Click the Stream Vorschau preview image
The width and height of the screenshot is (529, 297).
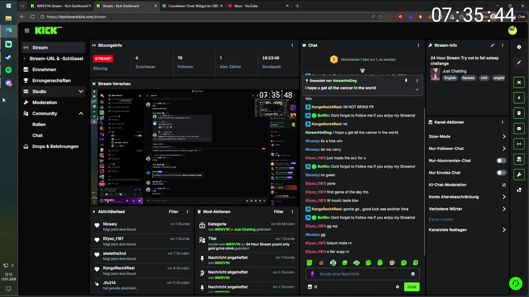coord(194,147)
